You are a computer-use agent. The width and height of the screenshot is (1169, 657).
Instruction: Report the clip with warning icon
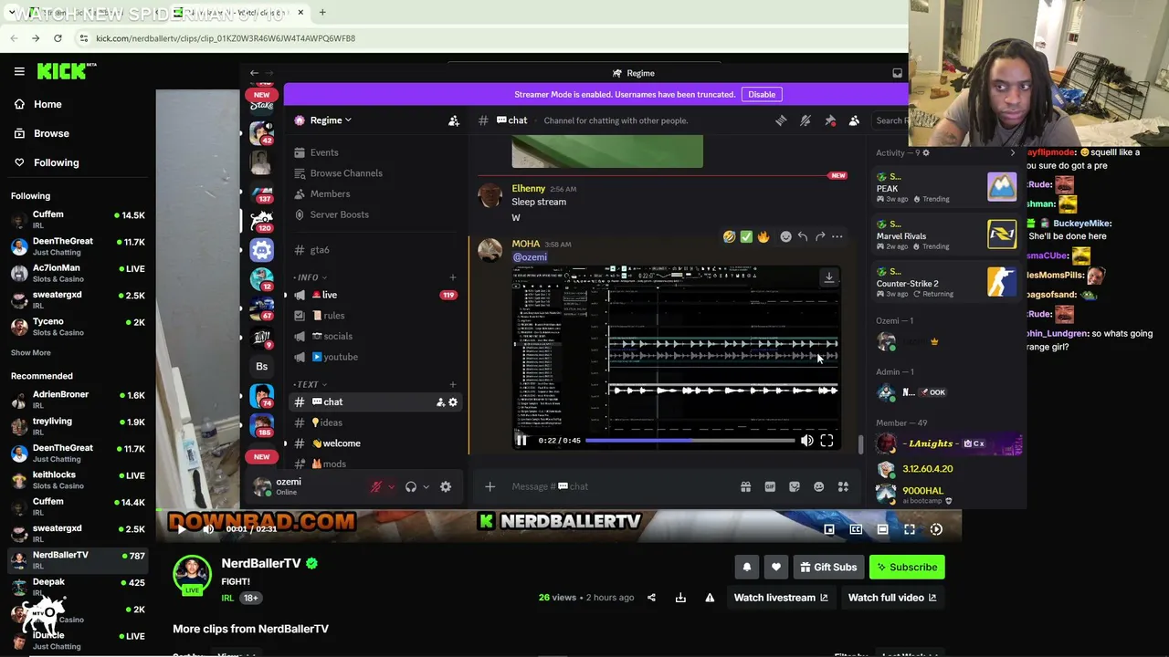[x=710, y=598]
